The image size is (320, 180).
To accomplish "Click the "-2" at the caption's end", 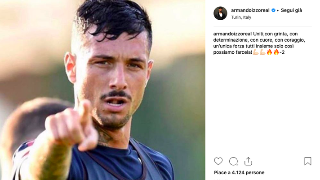I will tap(282, 52).
